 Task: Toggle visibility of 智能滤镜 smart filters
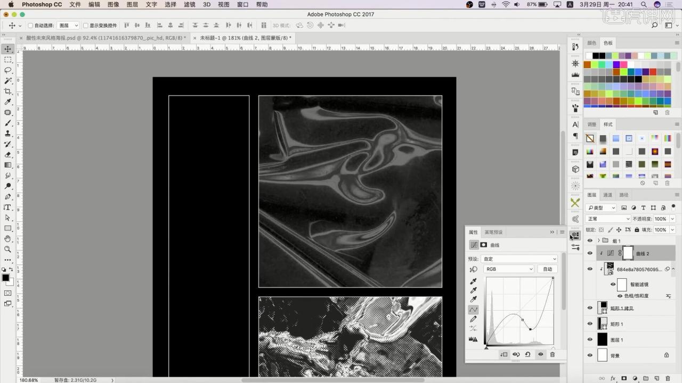click(613, 285)
